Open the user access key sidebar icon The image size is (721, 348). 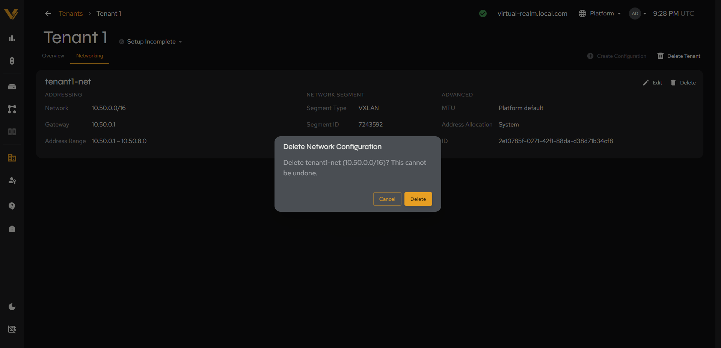pos(12,181)
